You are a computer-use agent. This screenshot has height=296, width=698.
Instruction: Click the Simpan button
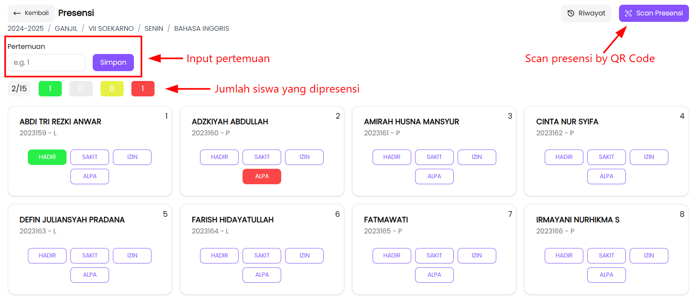click(x=113, y=62)
